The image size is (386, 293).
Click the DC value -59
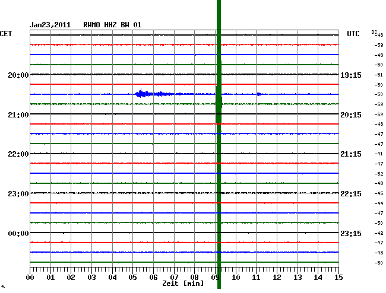pyautogui.click(x=379, y=45)
